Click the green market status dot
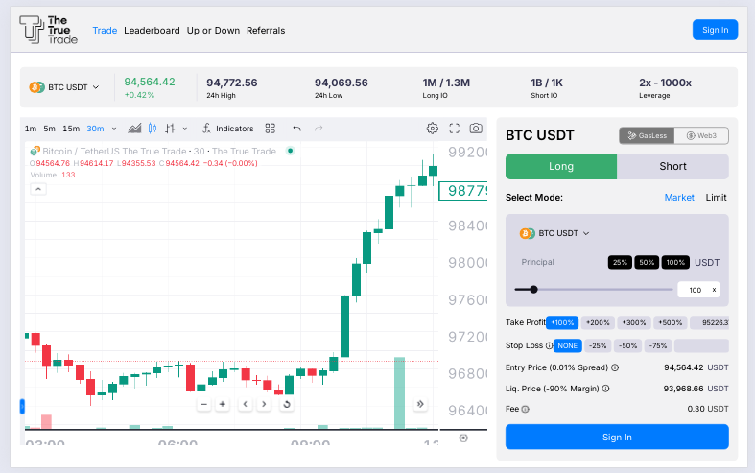The width and height of the screenshot is (755, 473). point(291,151)
